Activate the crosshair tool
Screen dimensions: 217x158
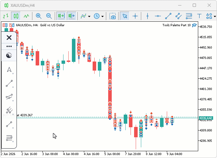[x=135, y=16]
